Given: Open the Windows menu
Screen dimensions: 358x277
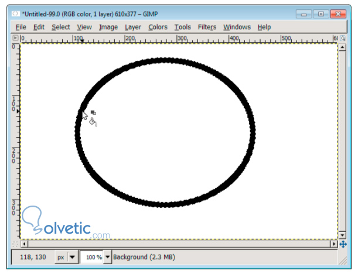Looking at the screenshot, I should pos(237,27).
